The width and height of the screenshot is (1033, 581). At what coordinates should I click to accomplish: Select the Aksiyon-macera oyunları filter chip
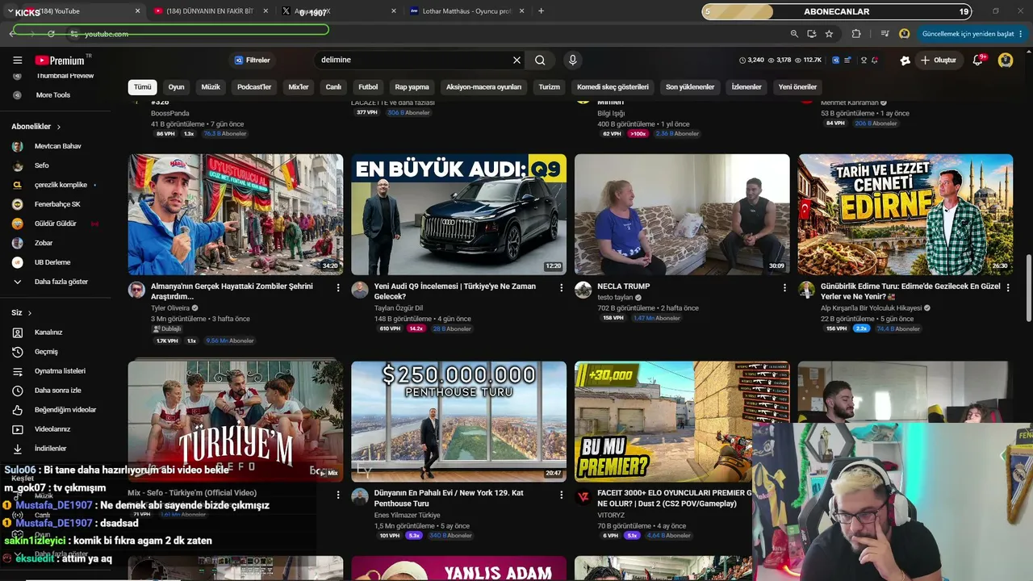pyautogui.click(x=484, y=87)
